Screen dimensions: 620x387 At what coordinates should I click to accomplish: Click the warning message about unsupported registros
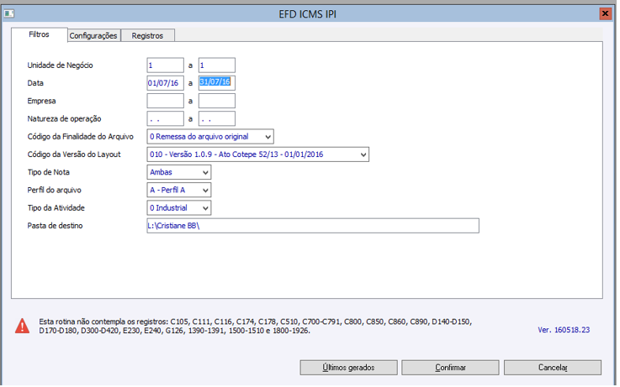pyautogui.click(x=255, y=326)
